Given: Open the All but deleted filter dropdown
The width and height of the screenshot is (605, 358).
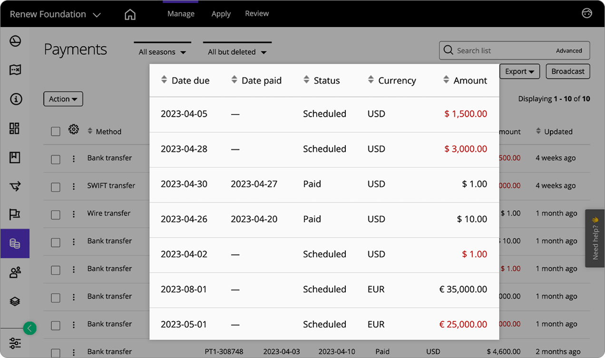Looking at the screenshot, I should pos(237,52).
